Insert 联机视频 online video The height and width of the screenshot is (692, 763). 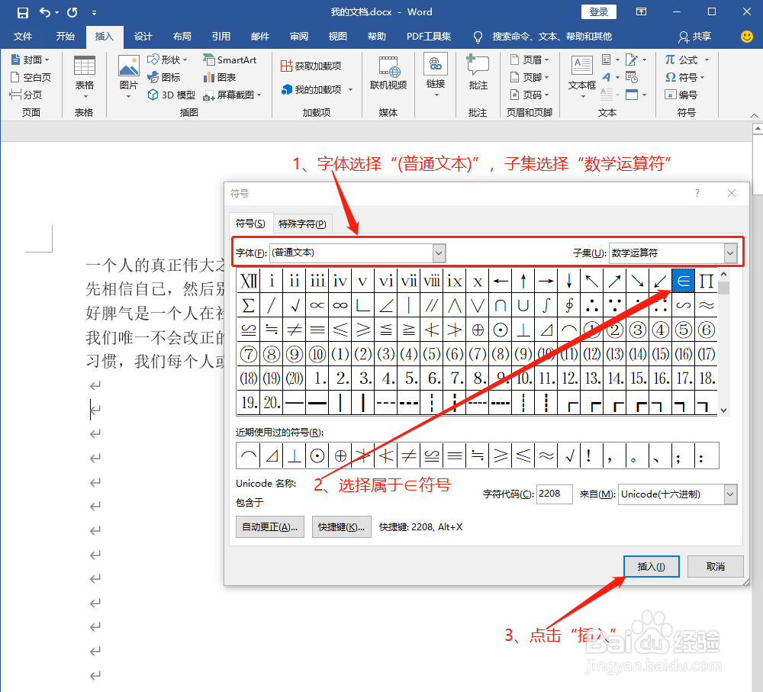pos(388,73)
